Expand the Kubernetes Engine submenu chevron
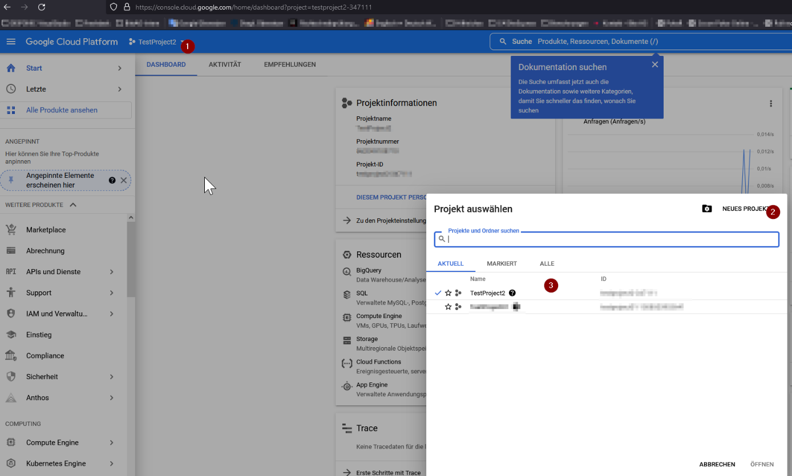The width and height of the screenshot is (792, 476). point(112,463)
